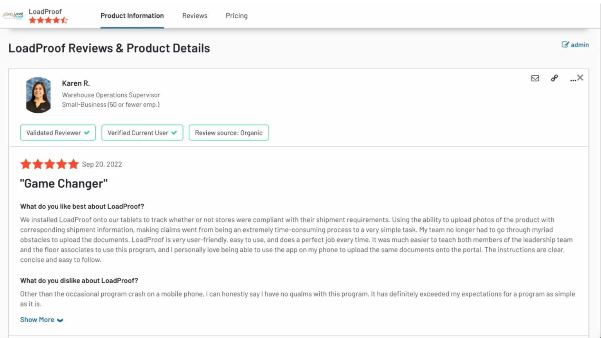The height and width of the screenshot is (338, 601).
Task: Click the LoadProof name in header
Action: tap(45, 12)
